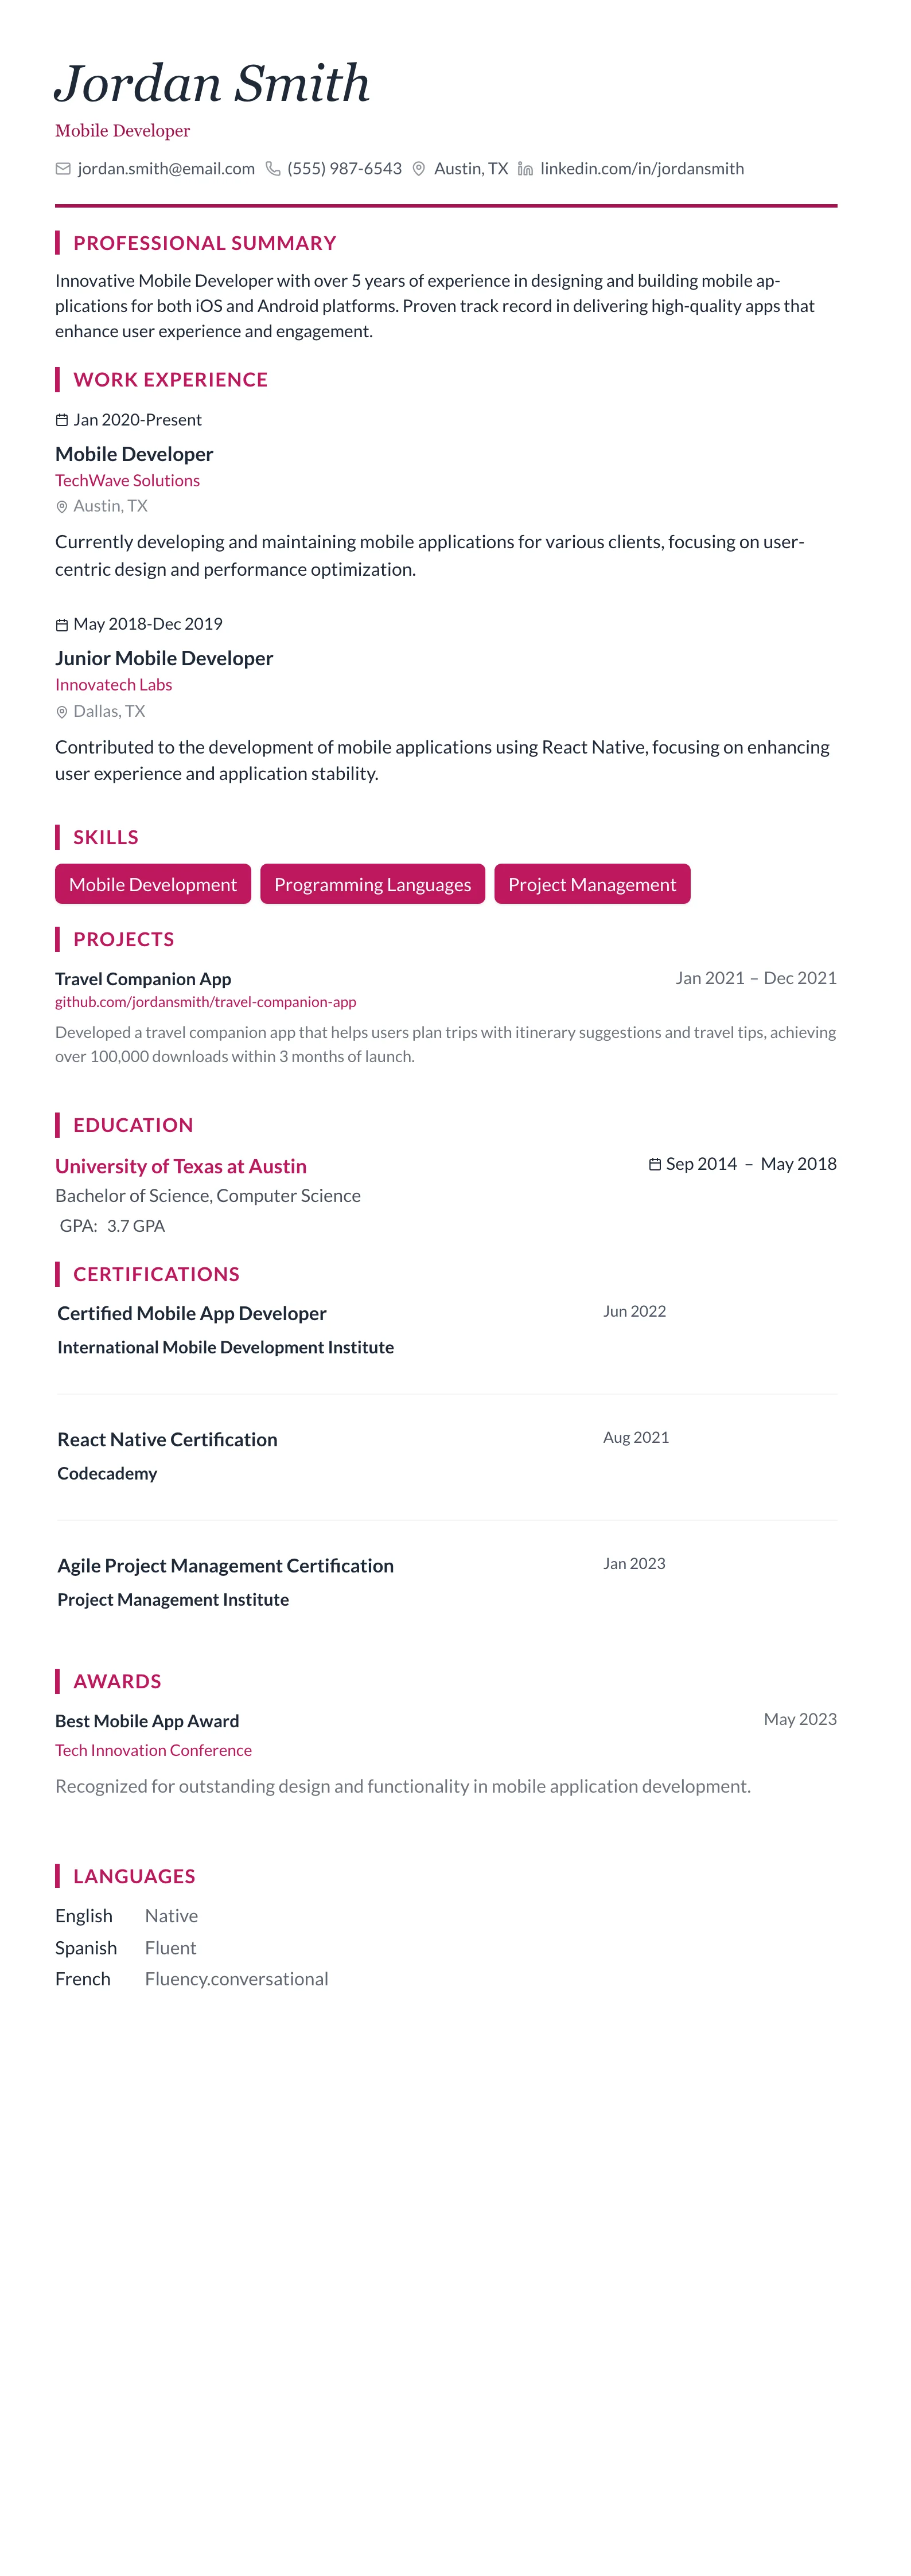Open the linkedin.com/in/jordansmith link
Screen dimensions: 911x2576
pos(642,169)
